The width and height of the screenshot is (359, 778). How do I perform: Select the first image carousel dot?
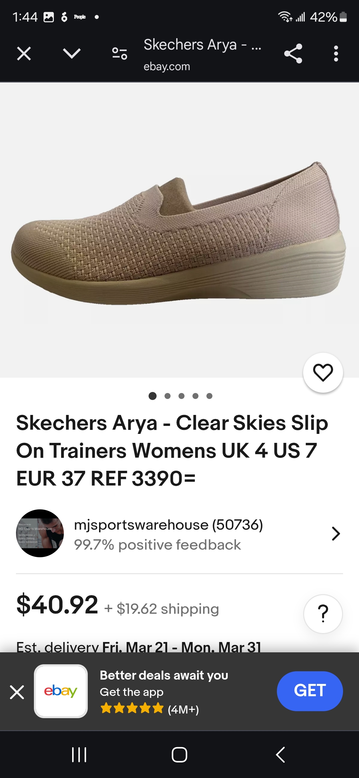pos(153,396)
